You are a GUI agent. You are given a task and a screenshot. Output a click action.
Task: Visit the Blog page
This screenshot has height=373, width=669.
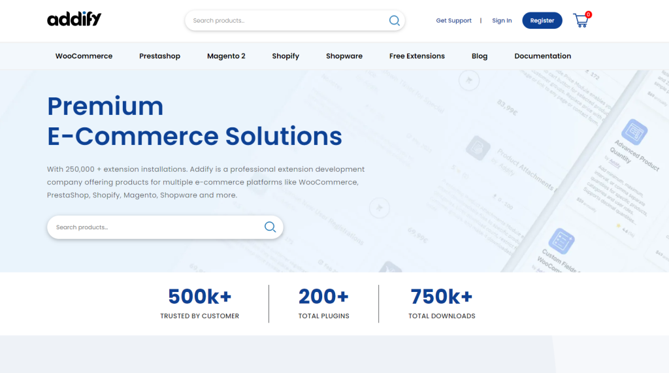coord(480,56)
